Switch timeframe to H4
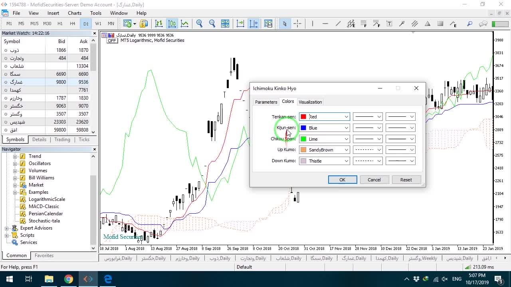 pos(72,24)
